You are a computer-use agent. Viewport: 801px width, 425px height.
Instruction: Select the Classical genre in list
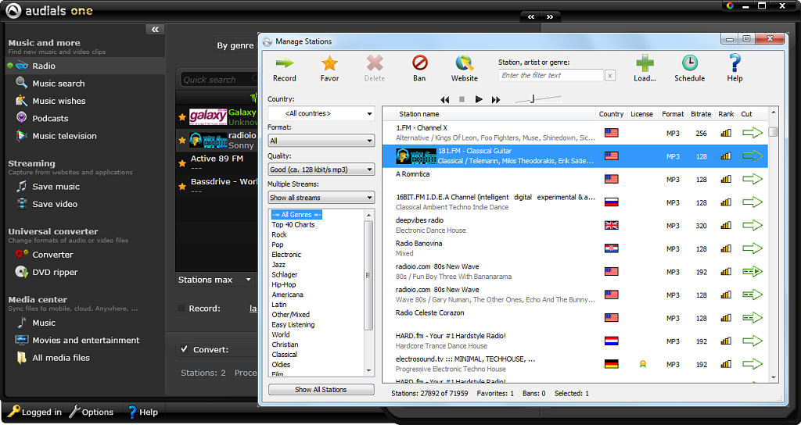click(x=284, y=355)
